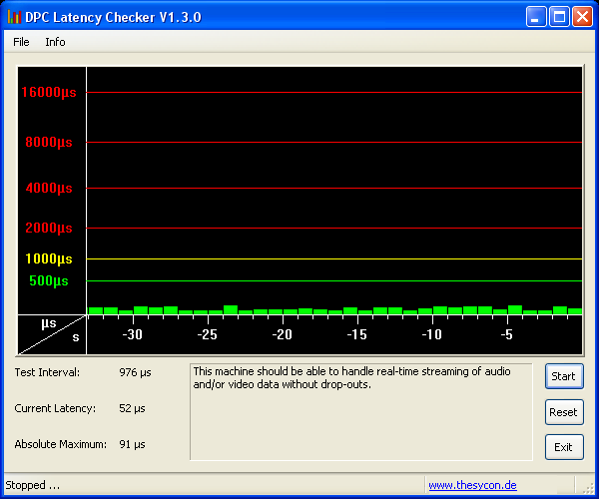Screen dimensions: 599x499
Task: Click the real-time streaming message text box
Action: click(x=361, y=412)
